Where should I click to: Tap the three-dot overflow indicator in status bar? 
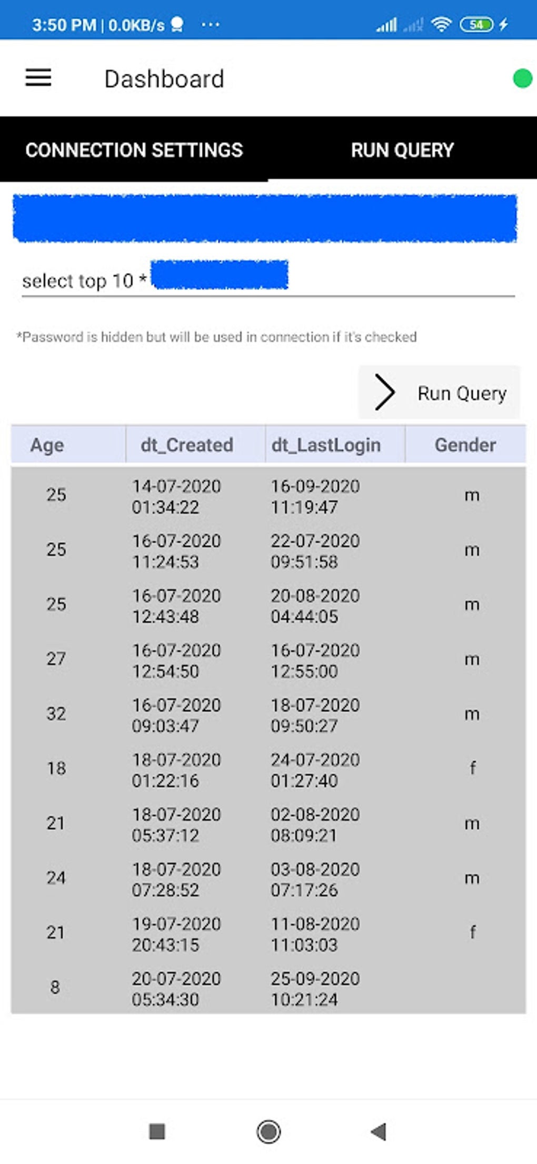coord(210,24)
